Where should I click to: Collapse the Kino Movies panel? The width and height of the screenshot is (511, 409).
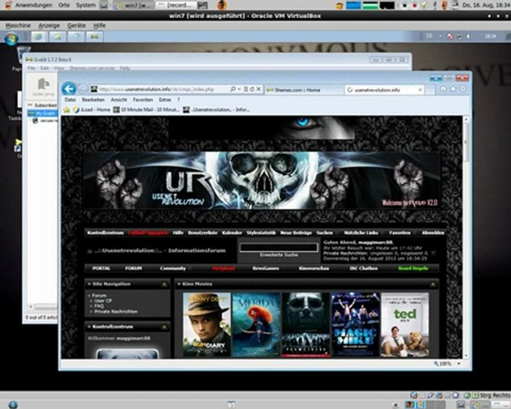[433, 285]
